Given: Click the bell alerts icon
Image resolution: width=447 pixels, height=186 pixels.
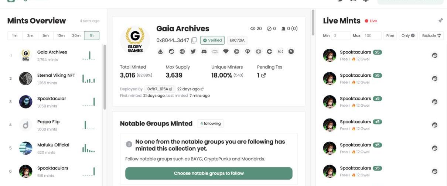Looking at the screenshot, I should [x=284, y=29].
